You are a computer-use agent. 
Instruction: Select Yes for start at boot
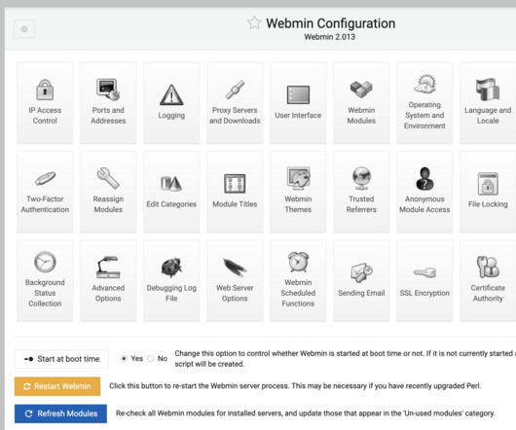[x=124, y=358]
